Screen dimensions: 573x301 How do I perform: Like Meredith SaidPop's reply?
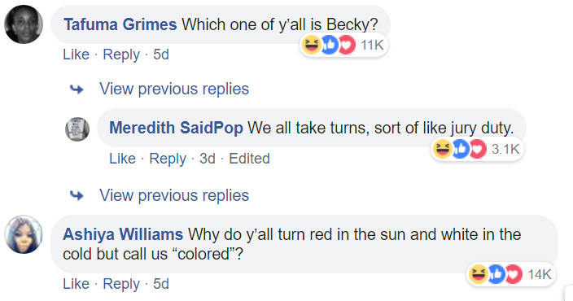[122, 159]
